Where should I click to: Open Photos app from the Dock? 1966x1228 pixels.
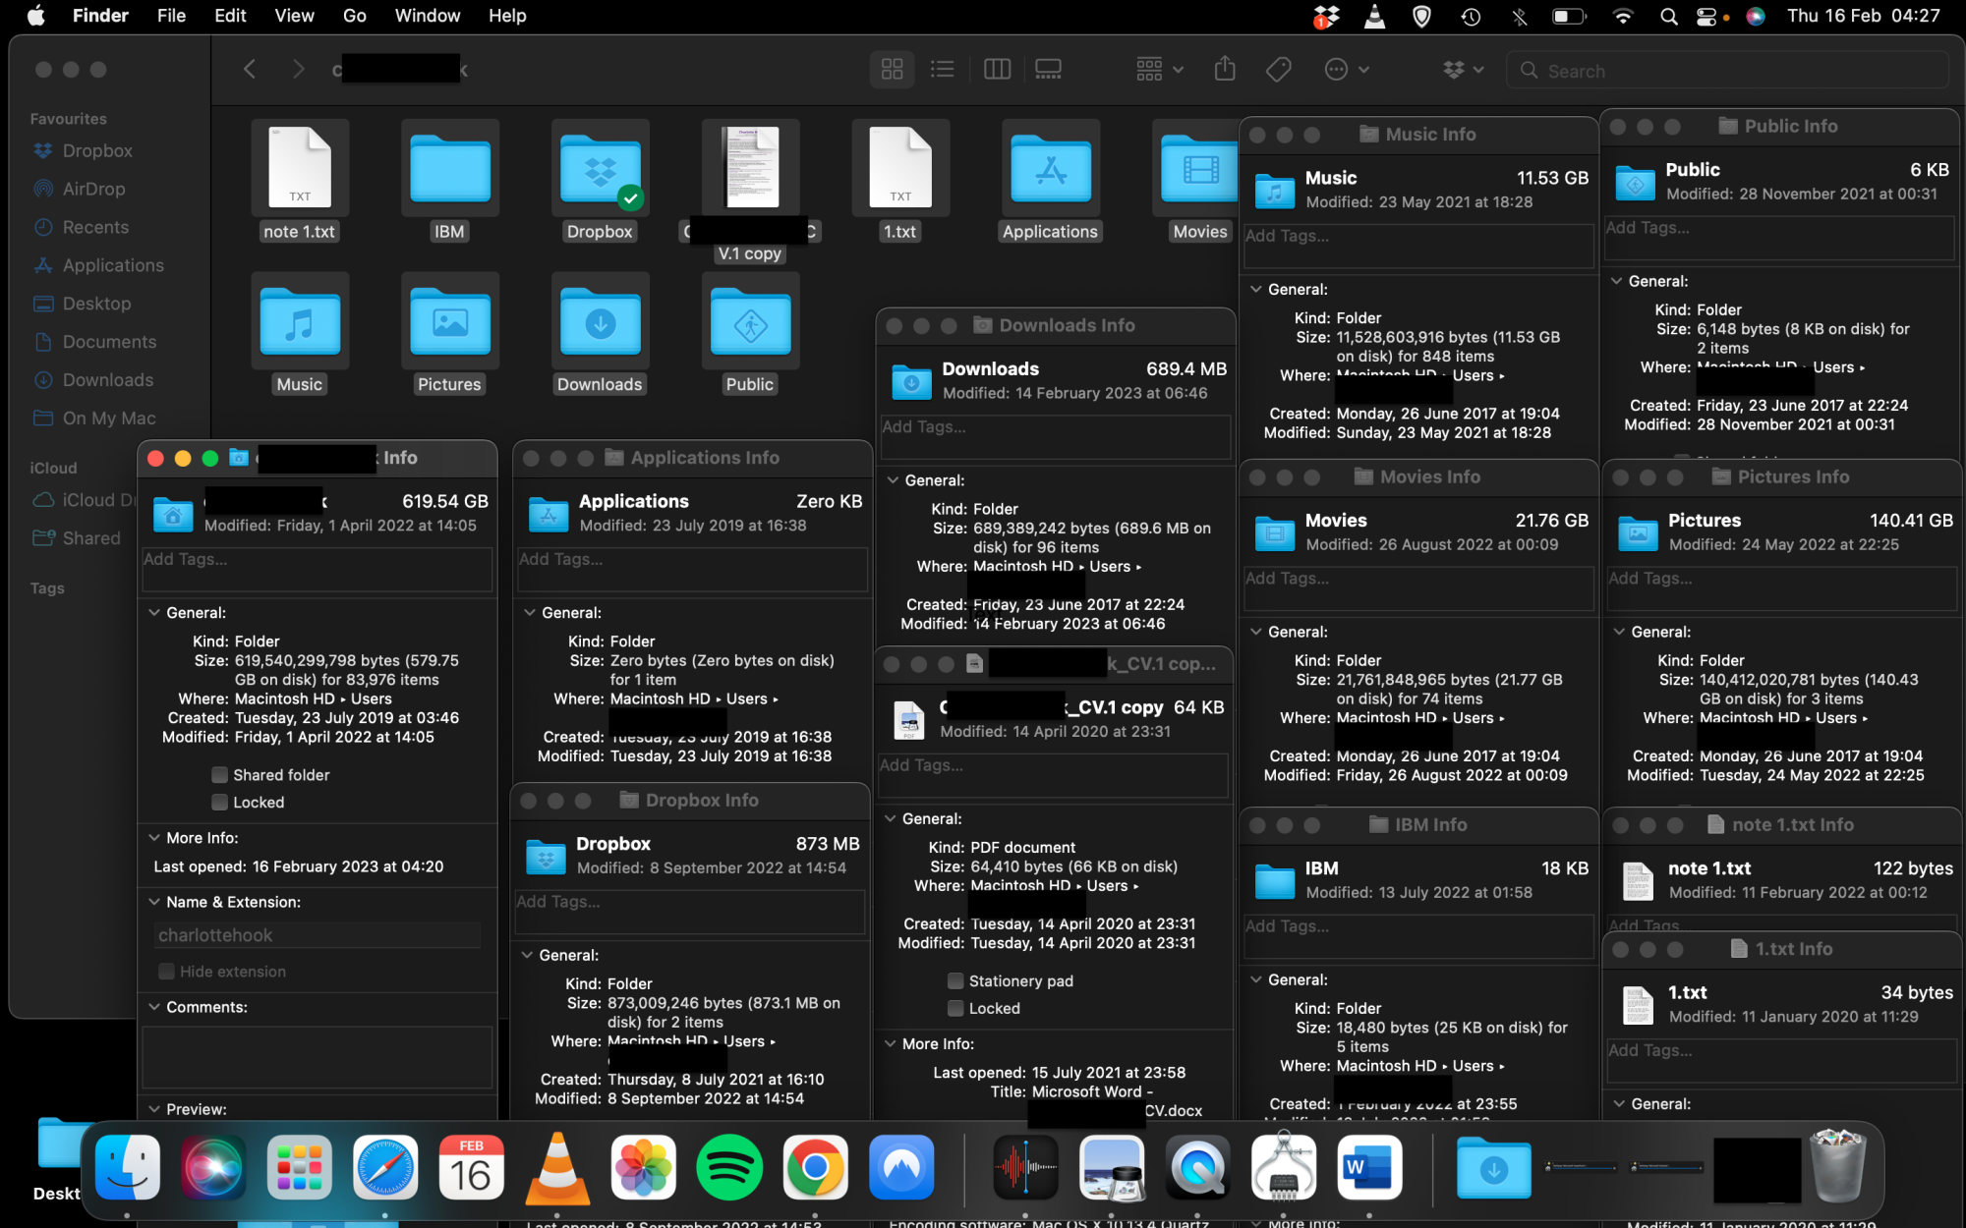coord(643,1167)
